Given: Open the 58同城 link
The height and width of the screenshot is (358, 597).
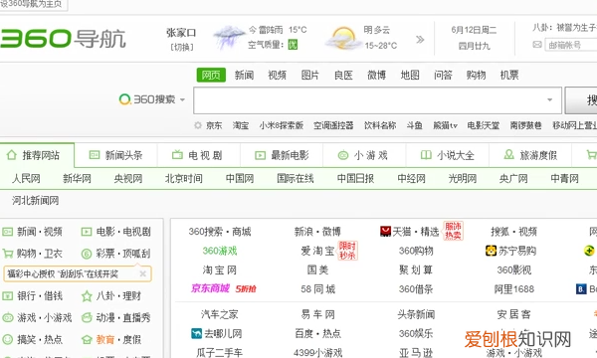Looking at the screenshot, I should click(x=318, y=289).
